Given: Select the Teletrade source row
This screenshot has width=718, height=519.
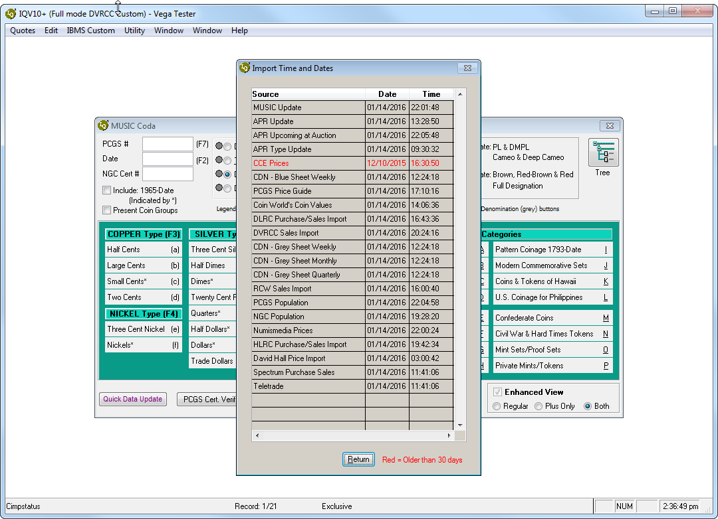Looking at the screenshot, I should pyautogui.click(x=352, y=386).
